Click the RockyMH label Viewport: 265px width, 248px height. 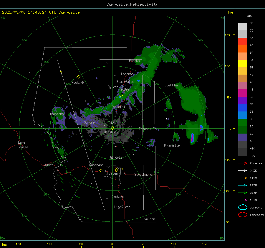78,83
